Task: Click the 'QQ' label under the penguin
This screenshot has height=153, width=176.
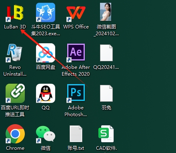Action: click(46, 108)
